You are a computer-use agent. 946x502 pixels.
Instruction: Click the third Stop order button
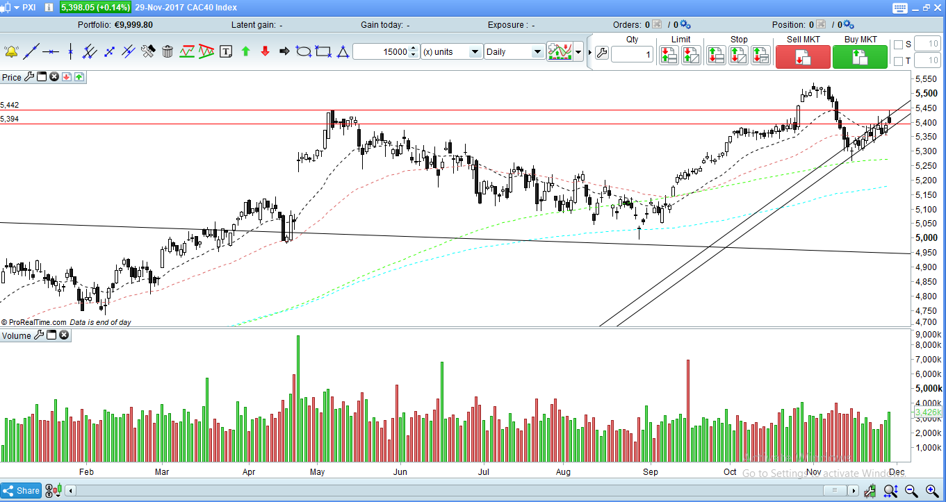pyautogui.click(x=760, y=56)
